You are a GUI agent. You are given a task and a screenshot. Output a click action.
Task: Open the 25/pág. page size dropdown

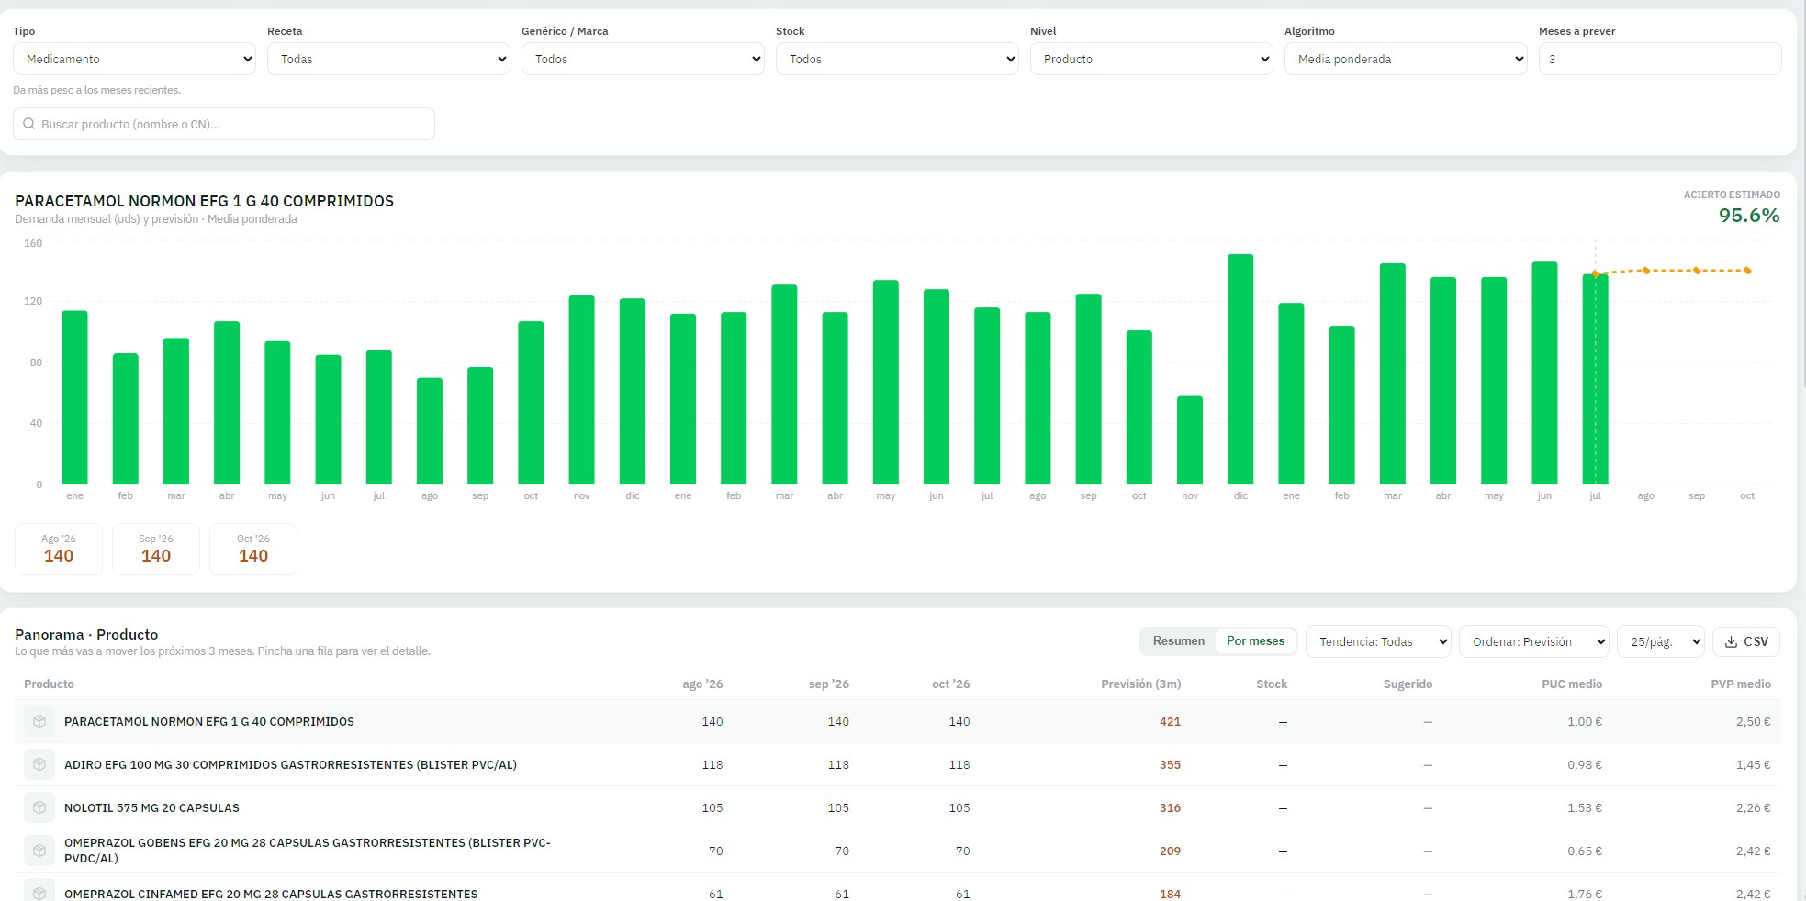tap(1661, 641)
